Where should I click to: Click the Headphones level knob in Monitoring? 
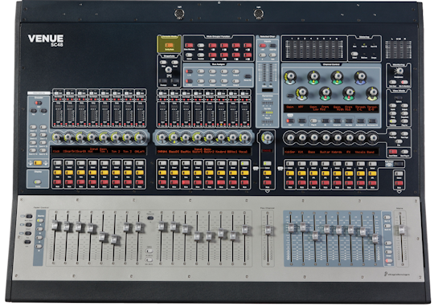399,71
